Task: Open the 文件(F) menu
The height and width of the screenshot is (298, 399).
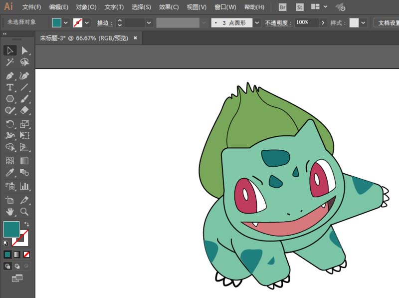Action: pos(32,7)
